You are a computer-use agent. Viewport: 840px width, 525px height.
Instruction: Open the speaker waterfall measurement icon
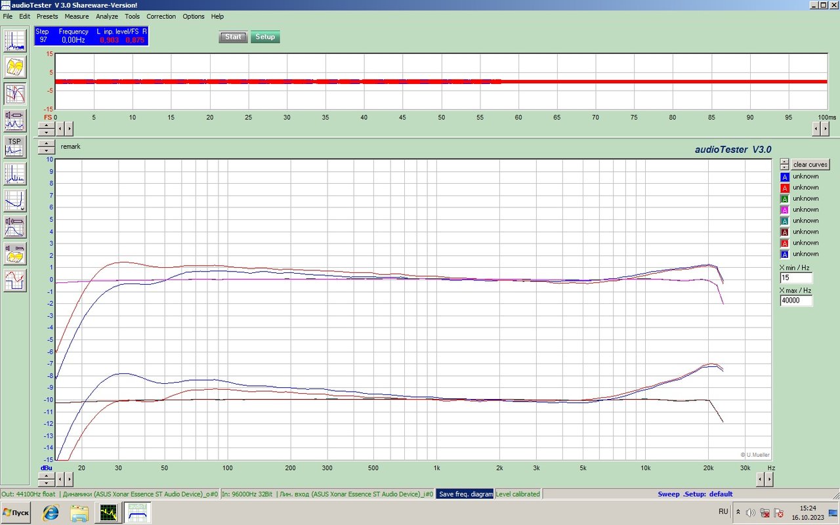[14, 253]
